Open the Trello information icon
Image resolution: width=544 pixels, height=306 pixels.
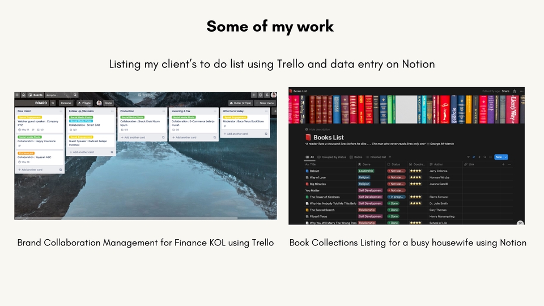(x=261, y=95)
